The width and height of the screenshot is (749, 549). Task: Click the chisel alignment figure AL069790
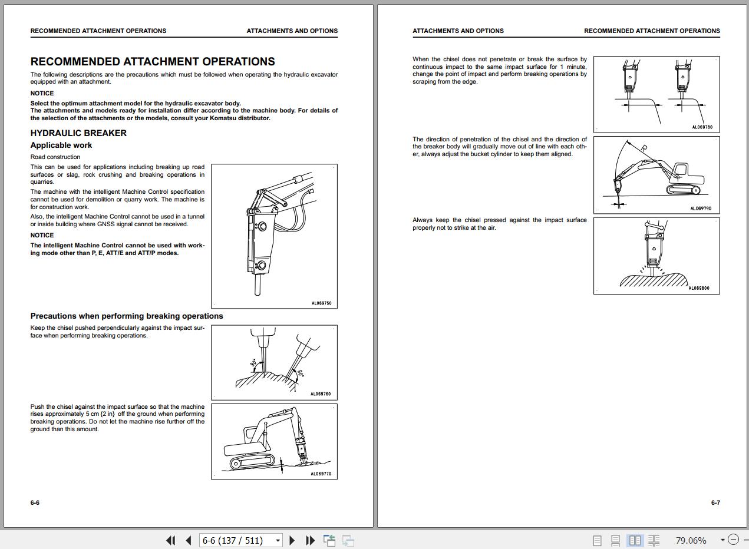pos(656,174)
